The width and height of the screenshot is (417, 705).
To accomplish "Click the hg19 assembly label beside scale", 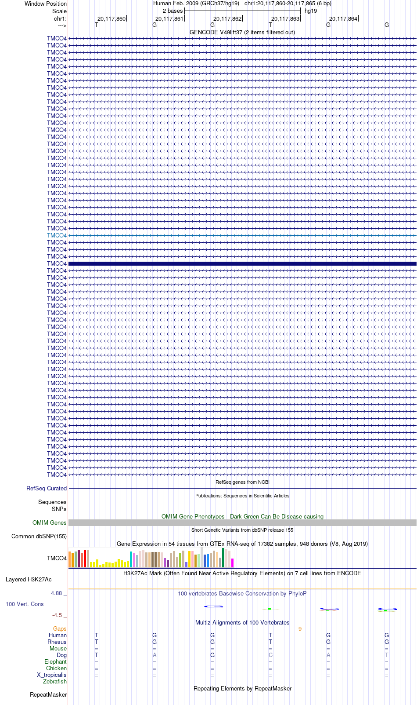I will point(311,11).
